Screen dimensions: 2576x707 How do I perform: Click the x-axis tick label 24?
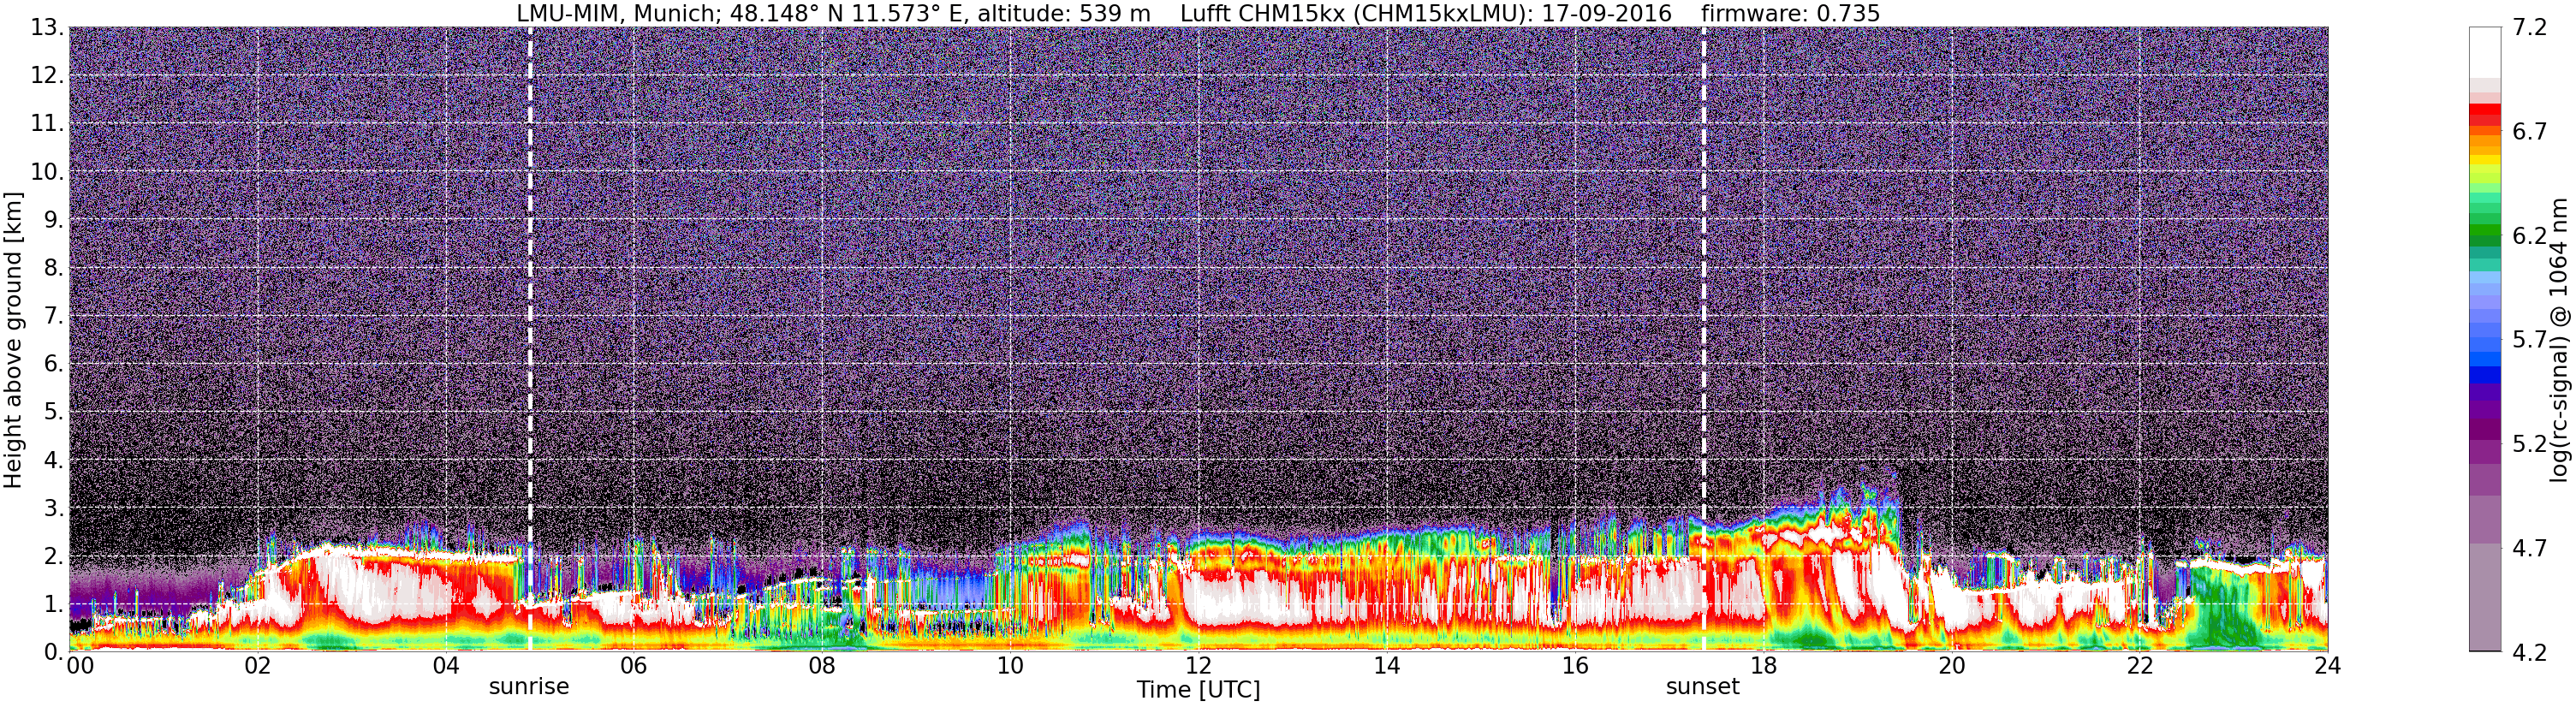click(2327, 666)
